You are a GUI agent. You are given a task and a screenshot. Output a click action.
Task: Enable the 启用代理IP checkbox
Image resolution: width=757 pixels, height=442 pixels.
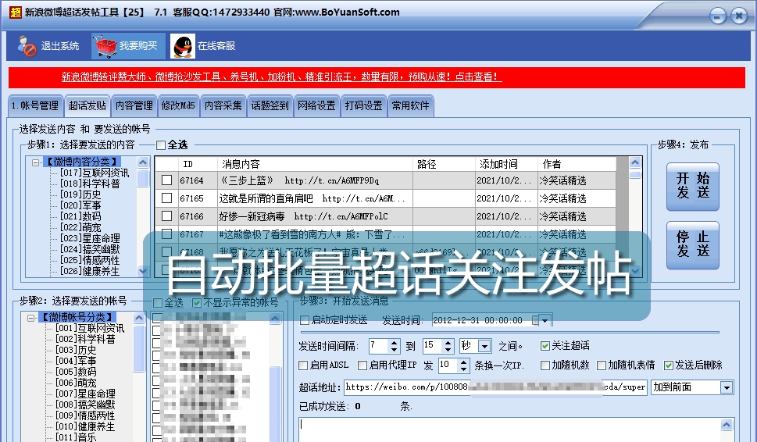362,365
